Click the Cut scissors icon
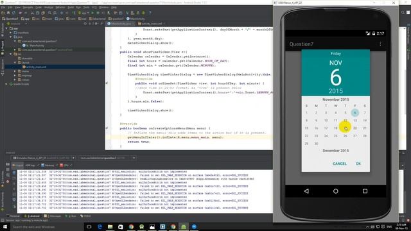 pyautogui.click(x=32, y=13)
